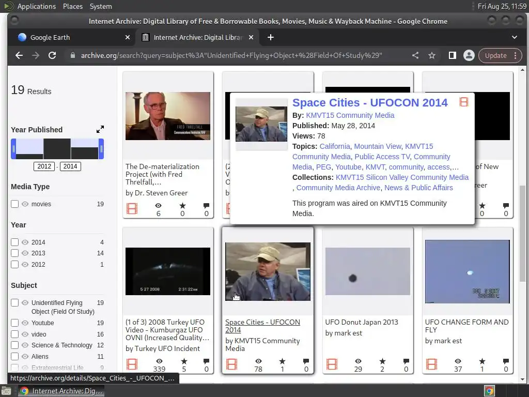Click the favorites star on De-materialization card

pos(182,206)
